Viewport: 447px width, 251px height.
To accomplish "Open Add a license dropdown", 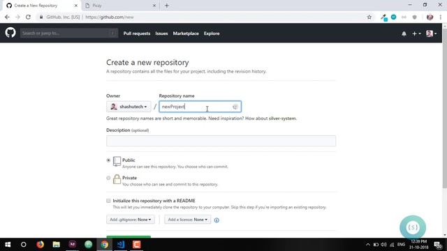I will (x=188, y=220).
